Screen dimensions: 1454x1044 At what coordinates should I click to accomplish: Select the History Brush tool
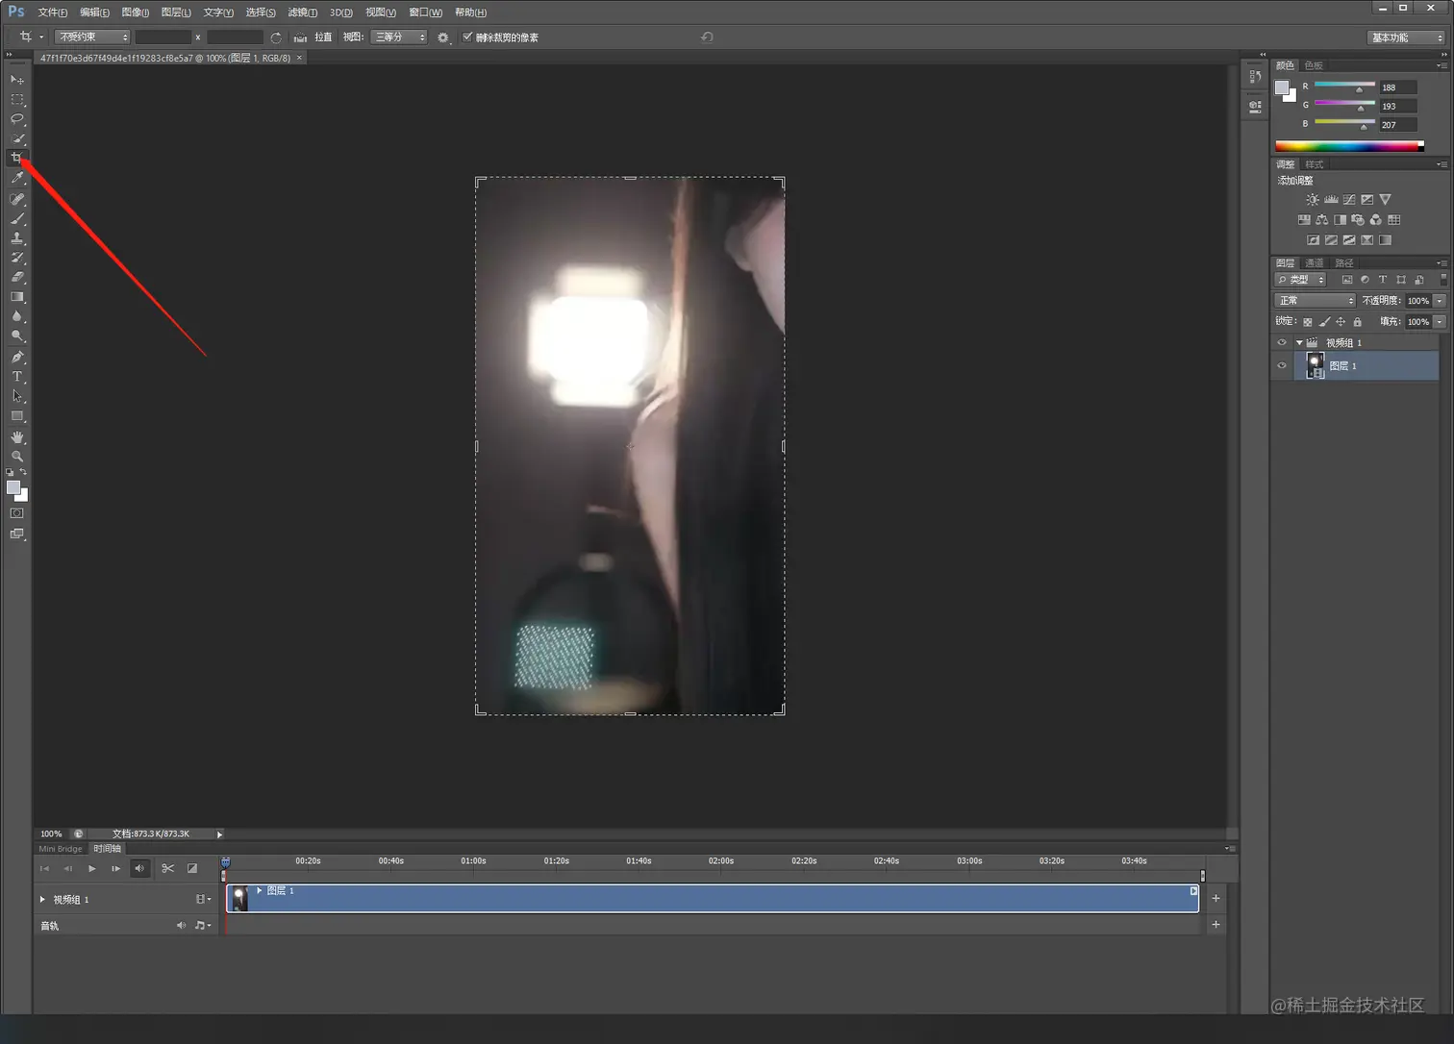[x=17, y=258]
